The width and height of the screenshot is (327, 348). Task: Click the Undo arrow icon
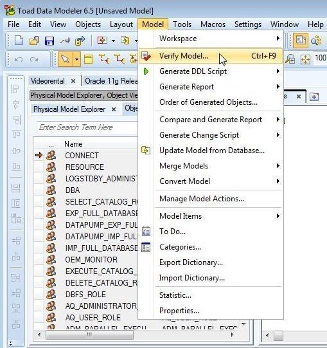[x=19, y=59]
